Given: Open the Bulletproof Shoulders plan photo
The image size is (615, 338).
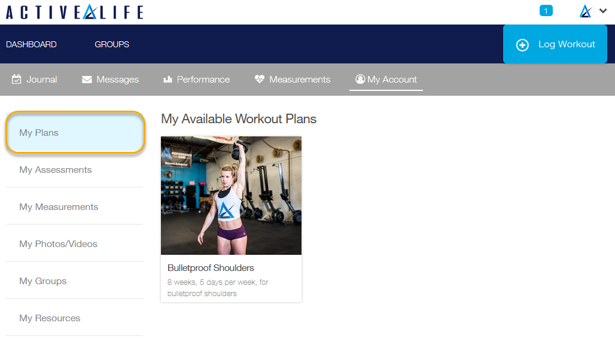Looking at the screenshot, I should pyautogui.click(x=231, y=196).
